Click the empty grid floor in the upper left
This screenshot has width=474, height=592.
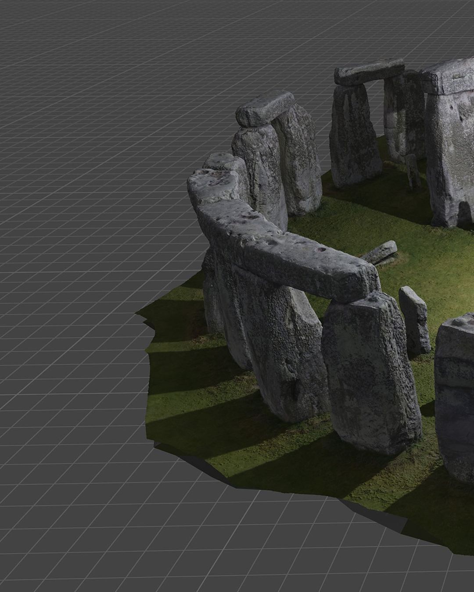click(88, 88)
